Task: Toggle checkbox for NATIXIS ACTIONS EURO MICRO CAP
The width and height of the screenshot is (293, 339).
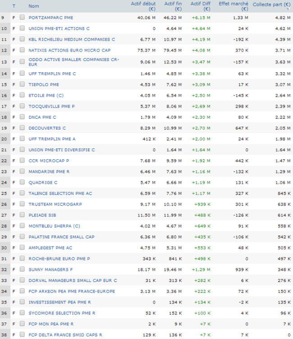Action: [22, 50]
